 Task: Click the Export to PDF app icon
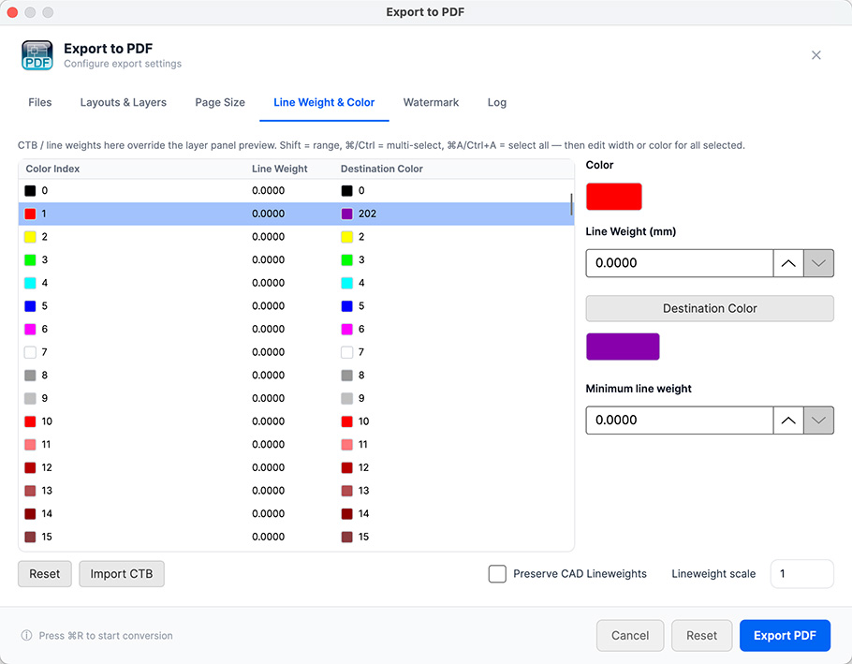37,55
